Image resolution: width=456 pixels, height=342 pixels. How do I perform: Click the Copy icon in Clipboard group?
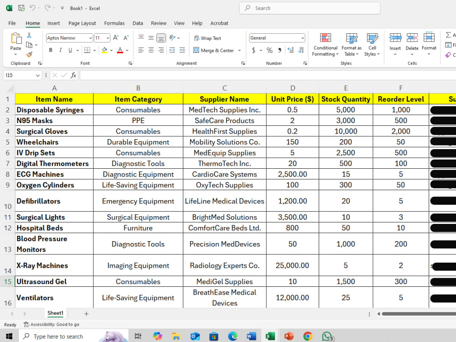coord(29,45)
